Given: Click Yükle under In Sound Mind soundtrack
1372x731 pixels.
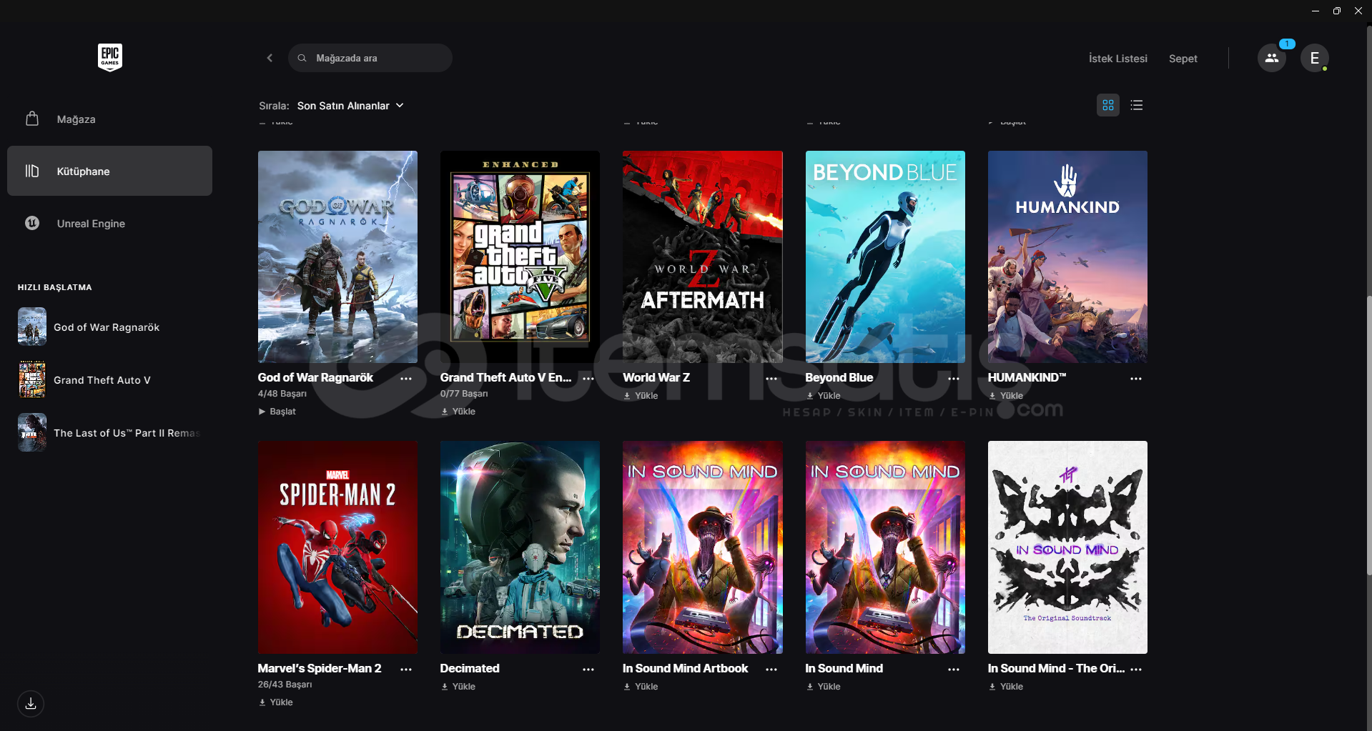Looking at the screenshot, I should coord(1006,687).
